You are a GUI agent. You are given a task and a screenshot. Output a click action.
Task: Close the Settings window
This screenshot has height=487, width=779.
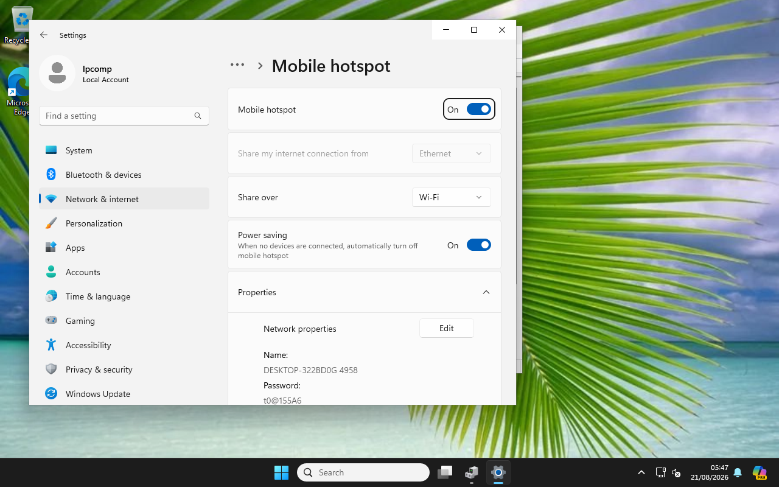[x=502, y=30]
